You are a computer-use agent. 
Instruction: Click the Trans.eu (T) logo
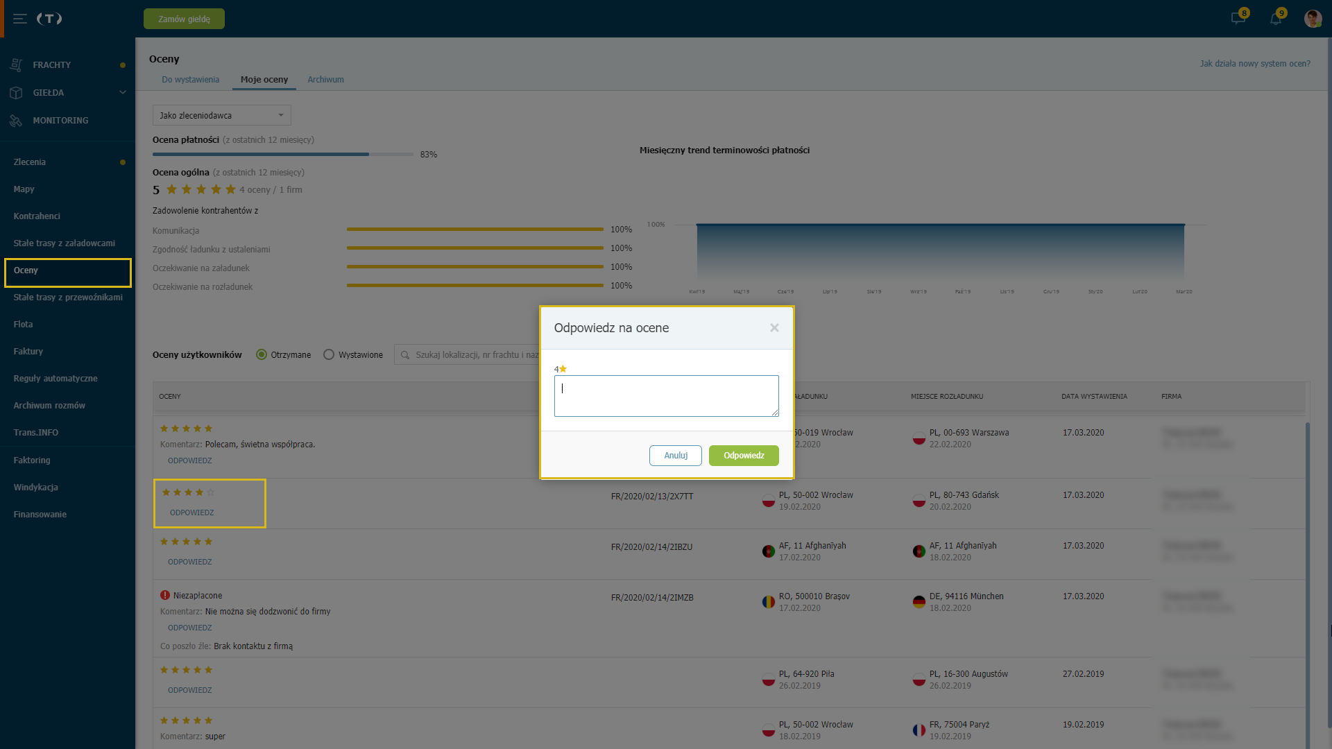click(49, 19)
